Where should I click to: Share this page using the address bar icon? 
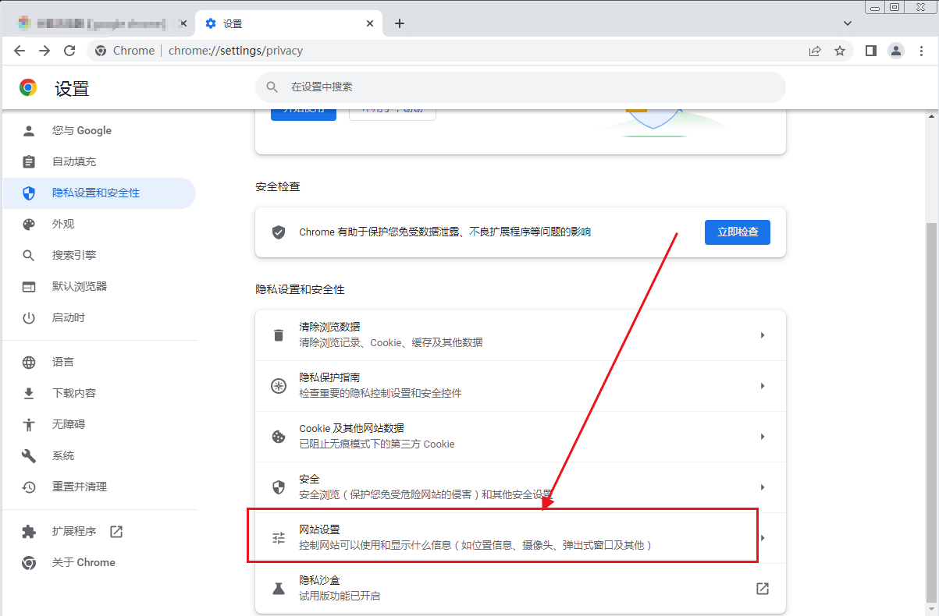815,51
